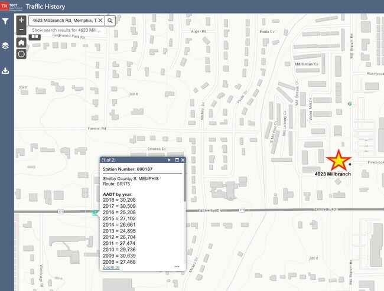Click the 'Zoom to' link in the popup

(x=111, y=267)
